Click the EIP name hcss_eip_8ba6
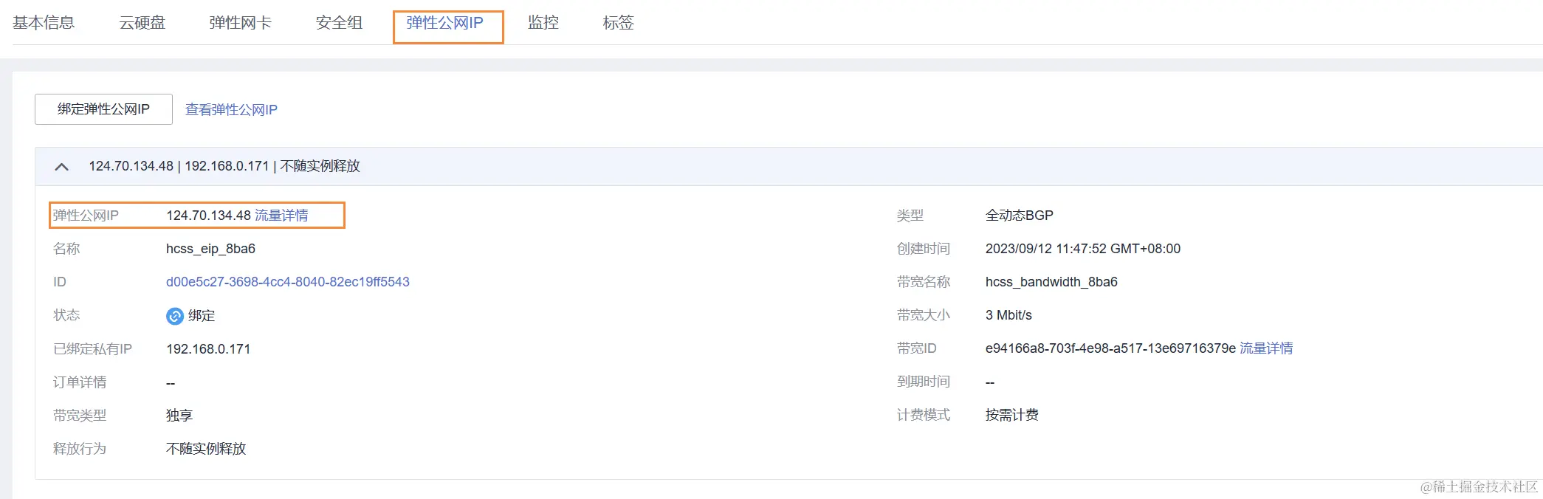This screenshot has width=1543, height=499. click(210, 249)
